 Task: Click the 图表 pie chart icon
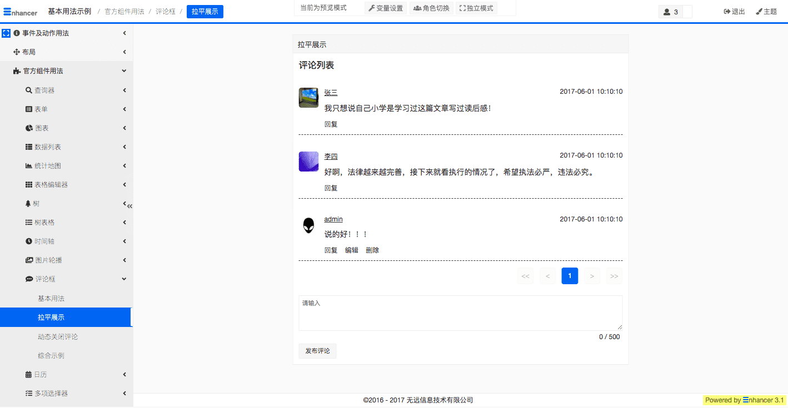coord(29,128)
